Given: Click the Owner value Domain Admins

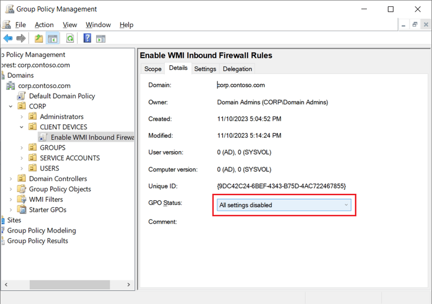Looking at the screenshot, I should click(272, 102).
